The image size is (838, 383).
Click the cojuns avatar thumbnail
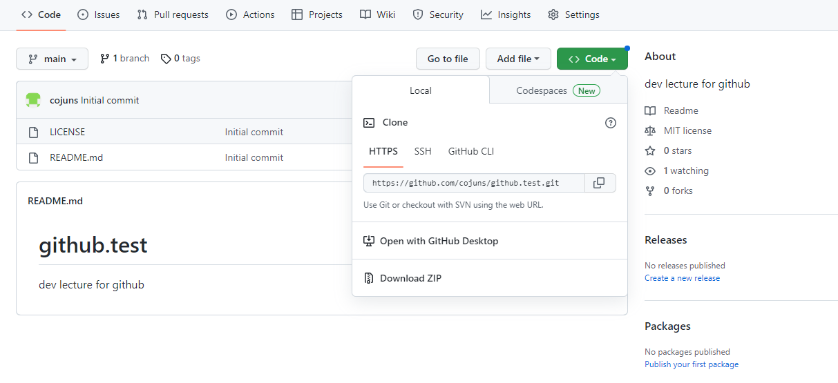[x=33, y=100]
